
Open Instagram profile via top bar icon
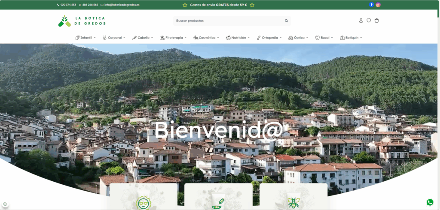click(378, 5)
